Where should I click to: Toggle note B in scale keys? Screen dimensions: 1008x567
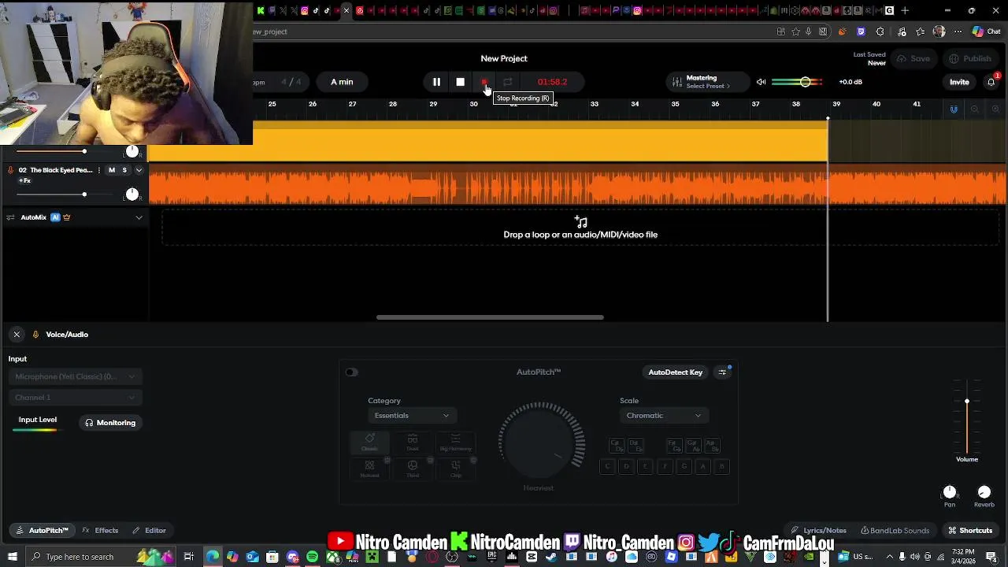click(721, 467)
